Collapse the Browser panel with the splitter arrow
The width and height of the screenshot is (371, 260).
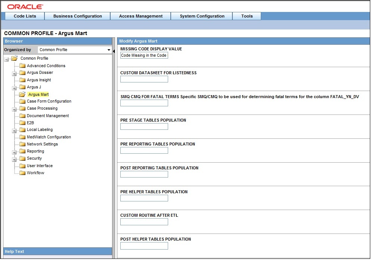[x=114, y=51]
